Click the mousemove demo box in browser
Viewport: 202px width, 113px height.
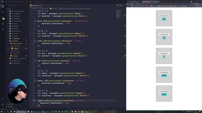[x=164, y=18]
